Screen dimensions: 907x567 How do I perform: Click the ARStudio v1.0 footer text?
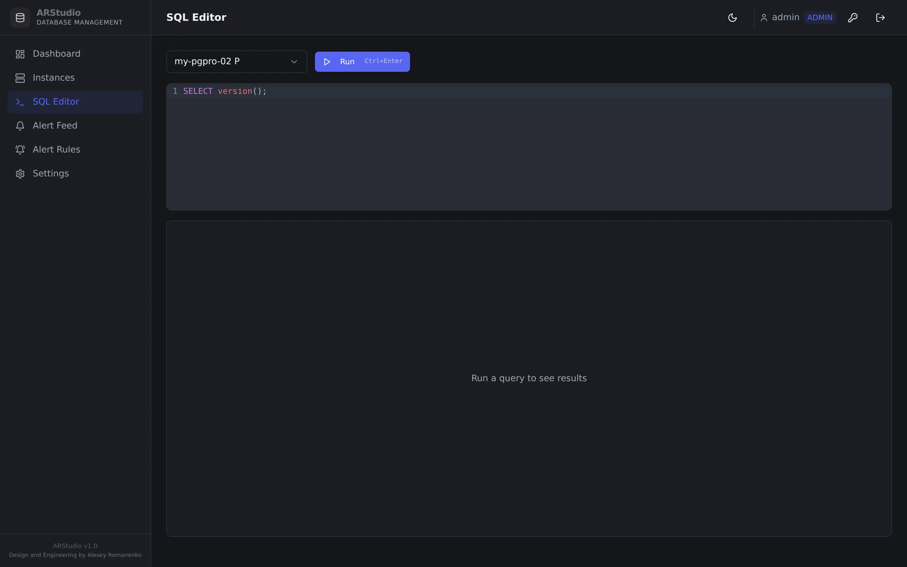(x=75, y=546)
